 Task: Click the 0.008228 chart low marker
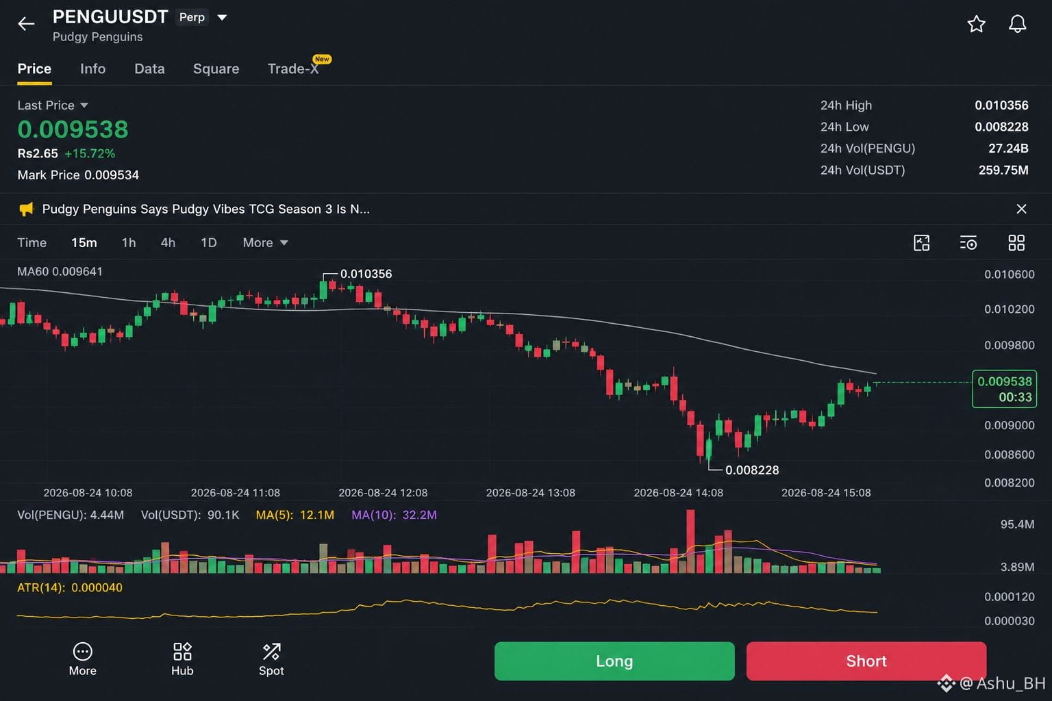(x=752, y=470)
